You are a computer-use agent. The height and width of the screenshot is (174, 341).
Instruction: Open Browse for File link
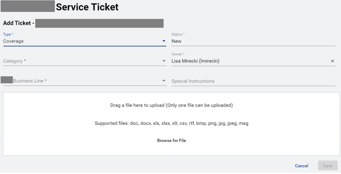pos(171,140)
